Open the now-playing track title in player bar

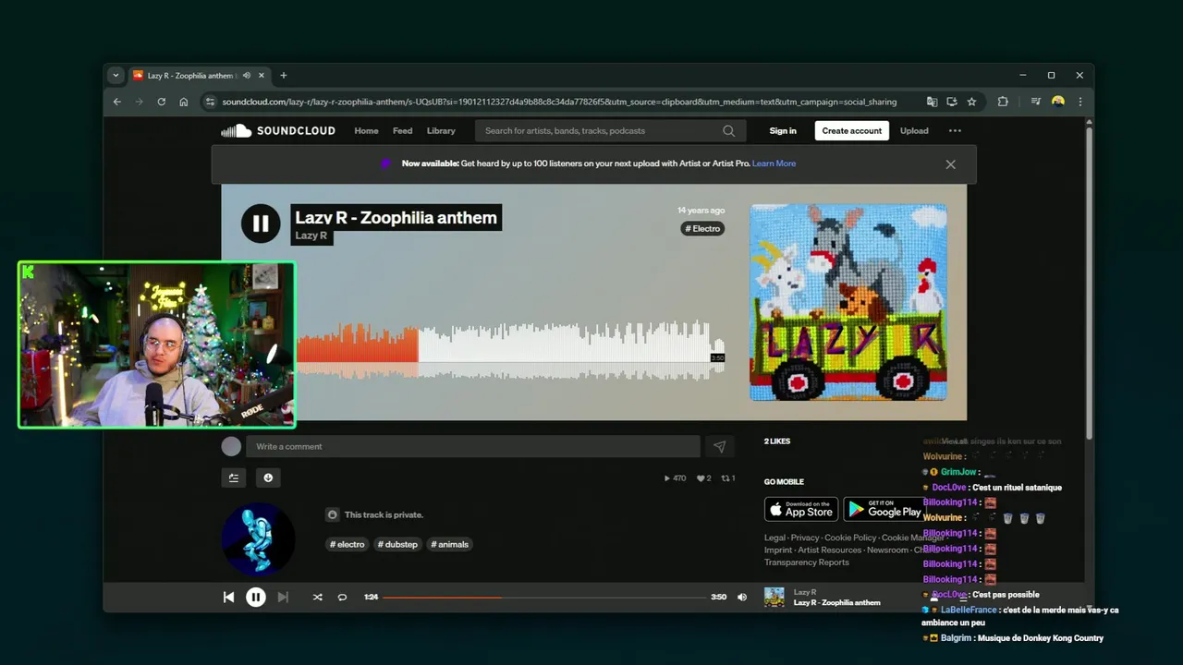pyautogui.click(x=836, y=603)
